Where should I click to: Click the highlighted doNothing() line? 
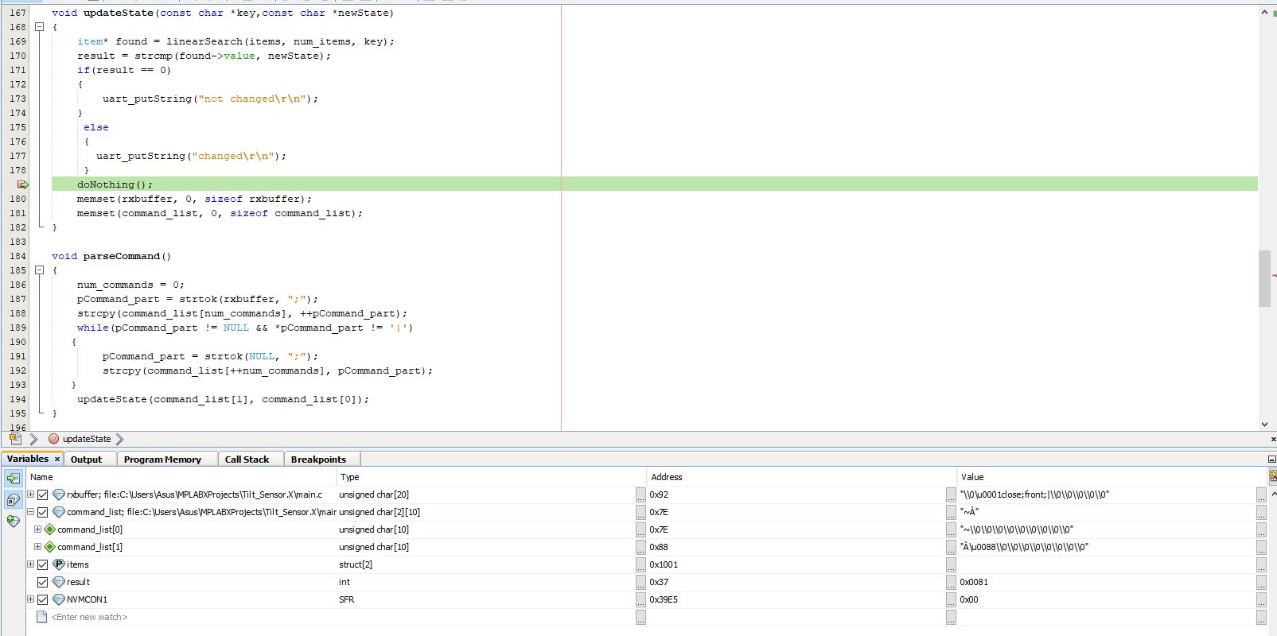point(654,184)
